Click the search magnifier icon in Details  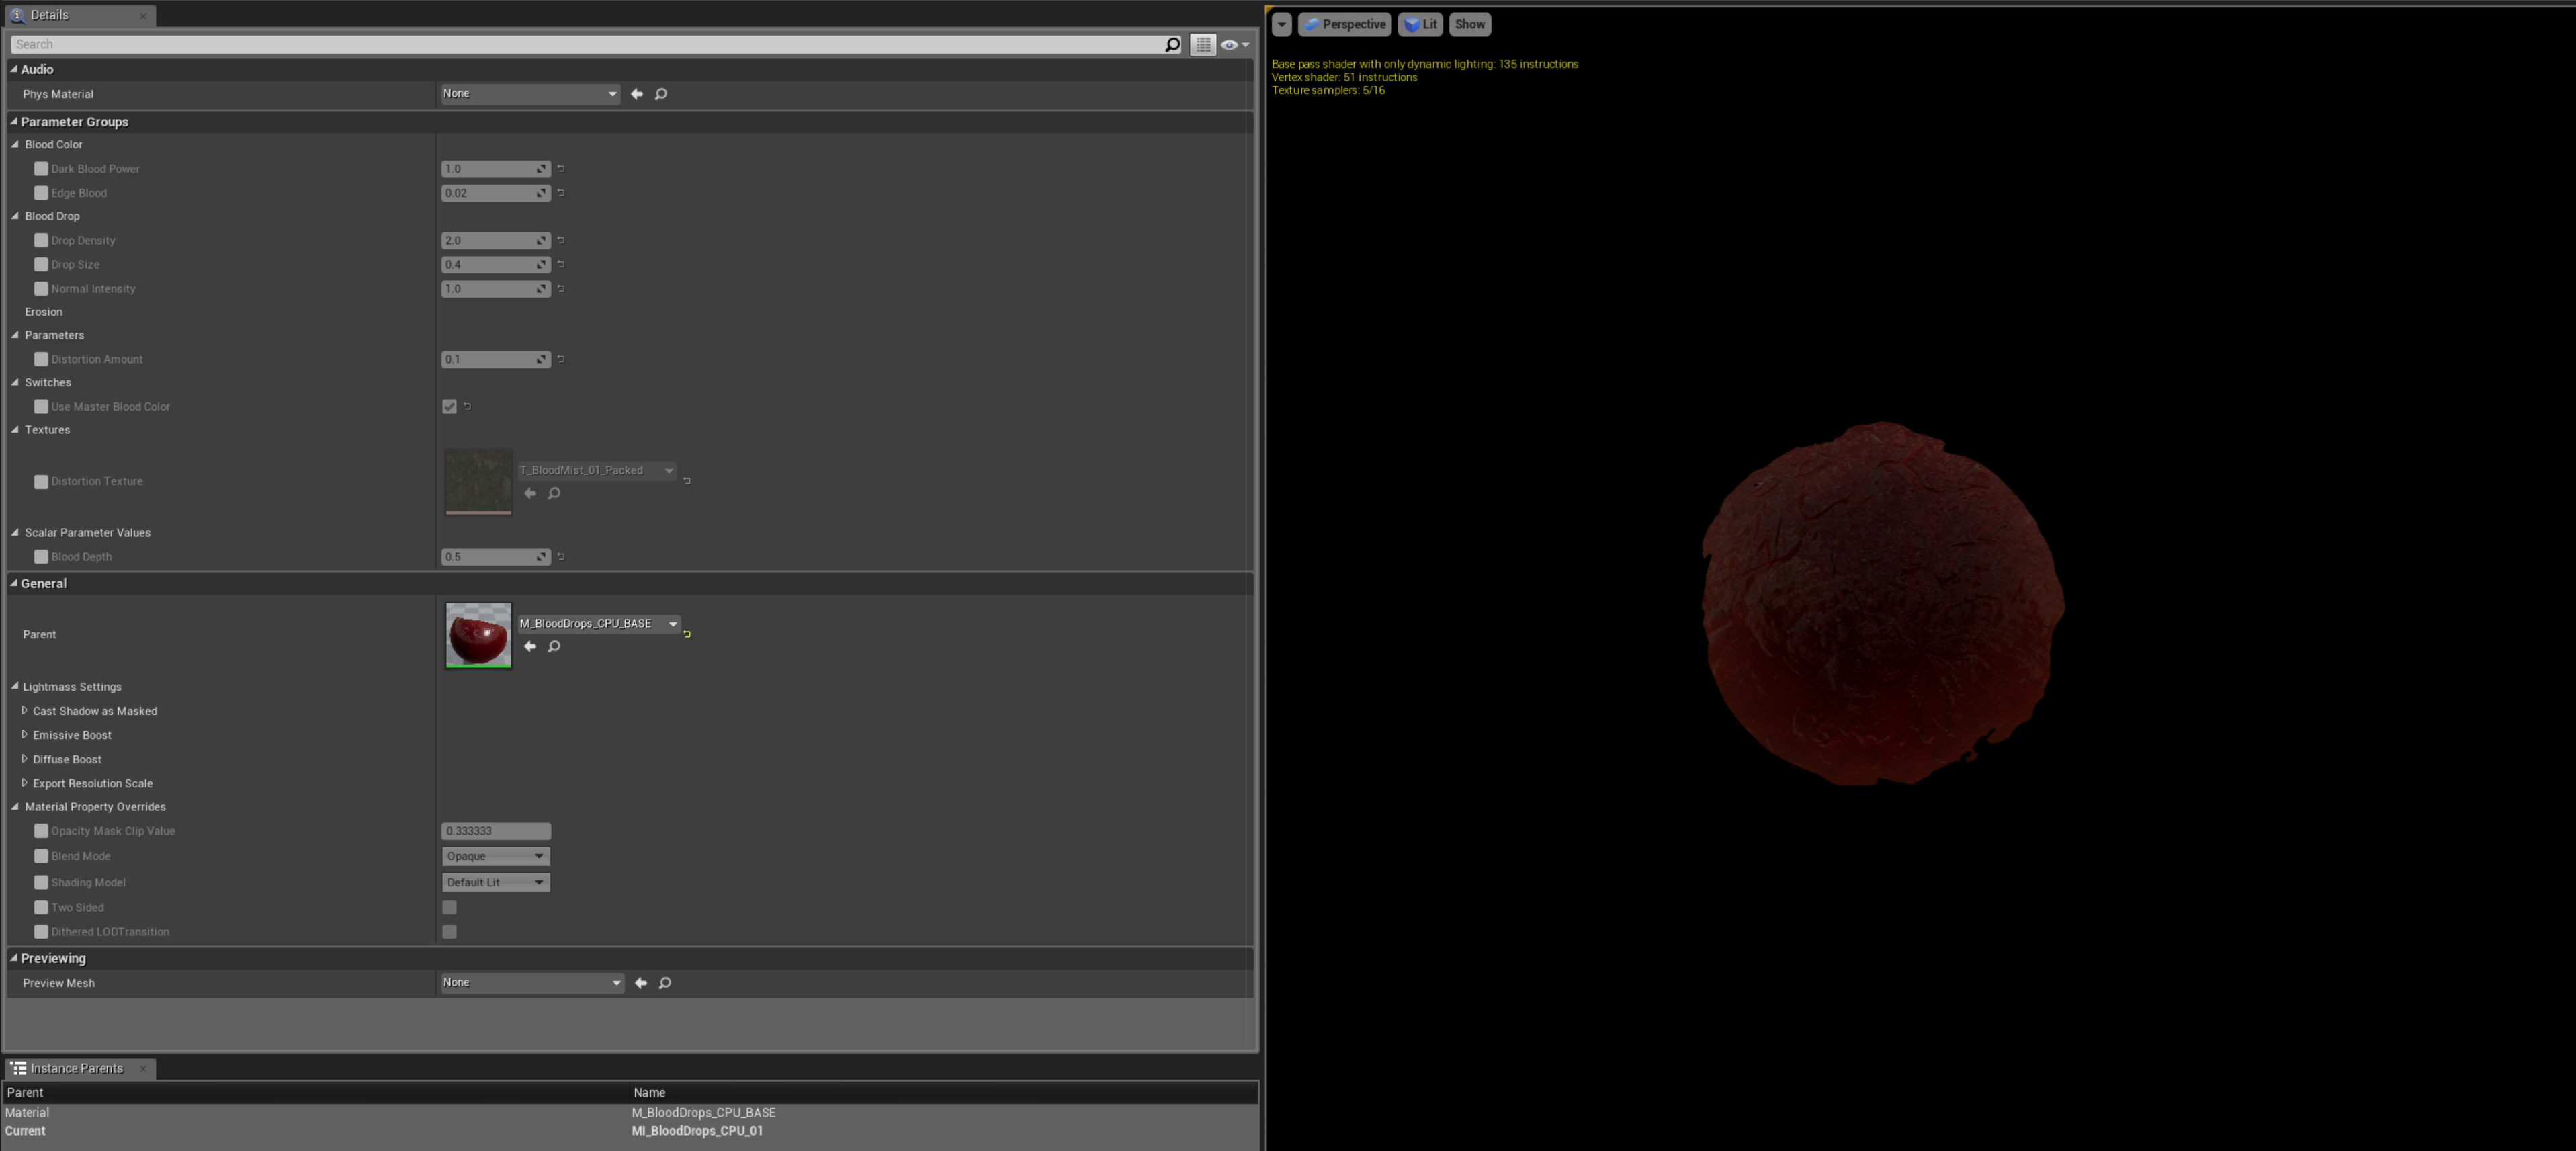click(x=1172, y=44)
